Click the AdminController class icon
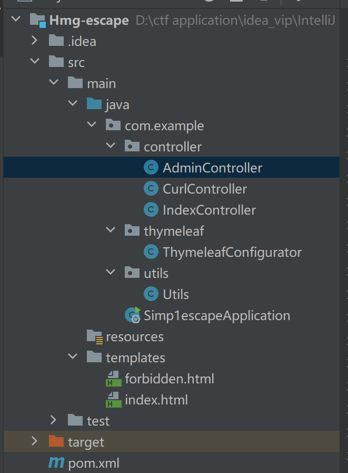Viewport: 348px width, 473px height. coord(151,168)
